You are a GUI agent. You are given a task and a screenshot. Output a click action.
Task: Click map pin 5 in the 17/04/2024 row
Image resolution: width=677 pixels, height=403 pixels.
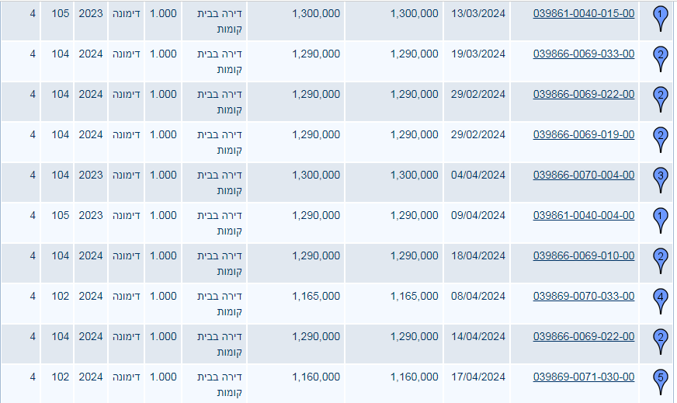tap(660, 380)
